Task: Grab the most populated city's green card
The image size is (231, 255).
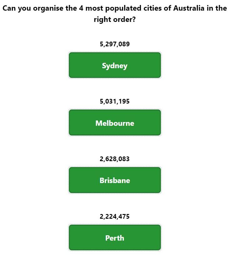Action: tap(115, 65)
